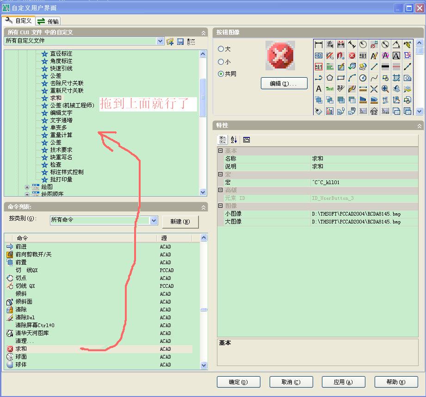Pick the magnifier zoom plus icon
Image resolution: width=426 pixels, height=397 pixels.
click(385, 89)
